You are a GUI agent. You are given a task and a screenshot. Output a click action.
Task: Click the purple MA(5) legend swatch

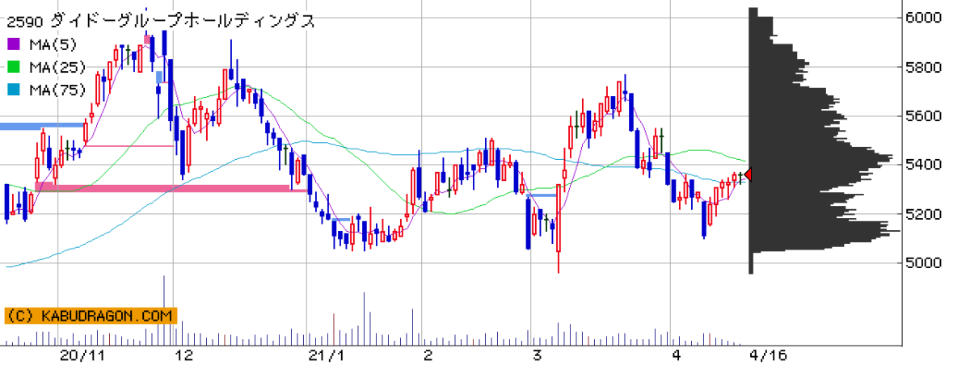[12, 44]
